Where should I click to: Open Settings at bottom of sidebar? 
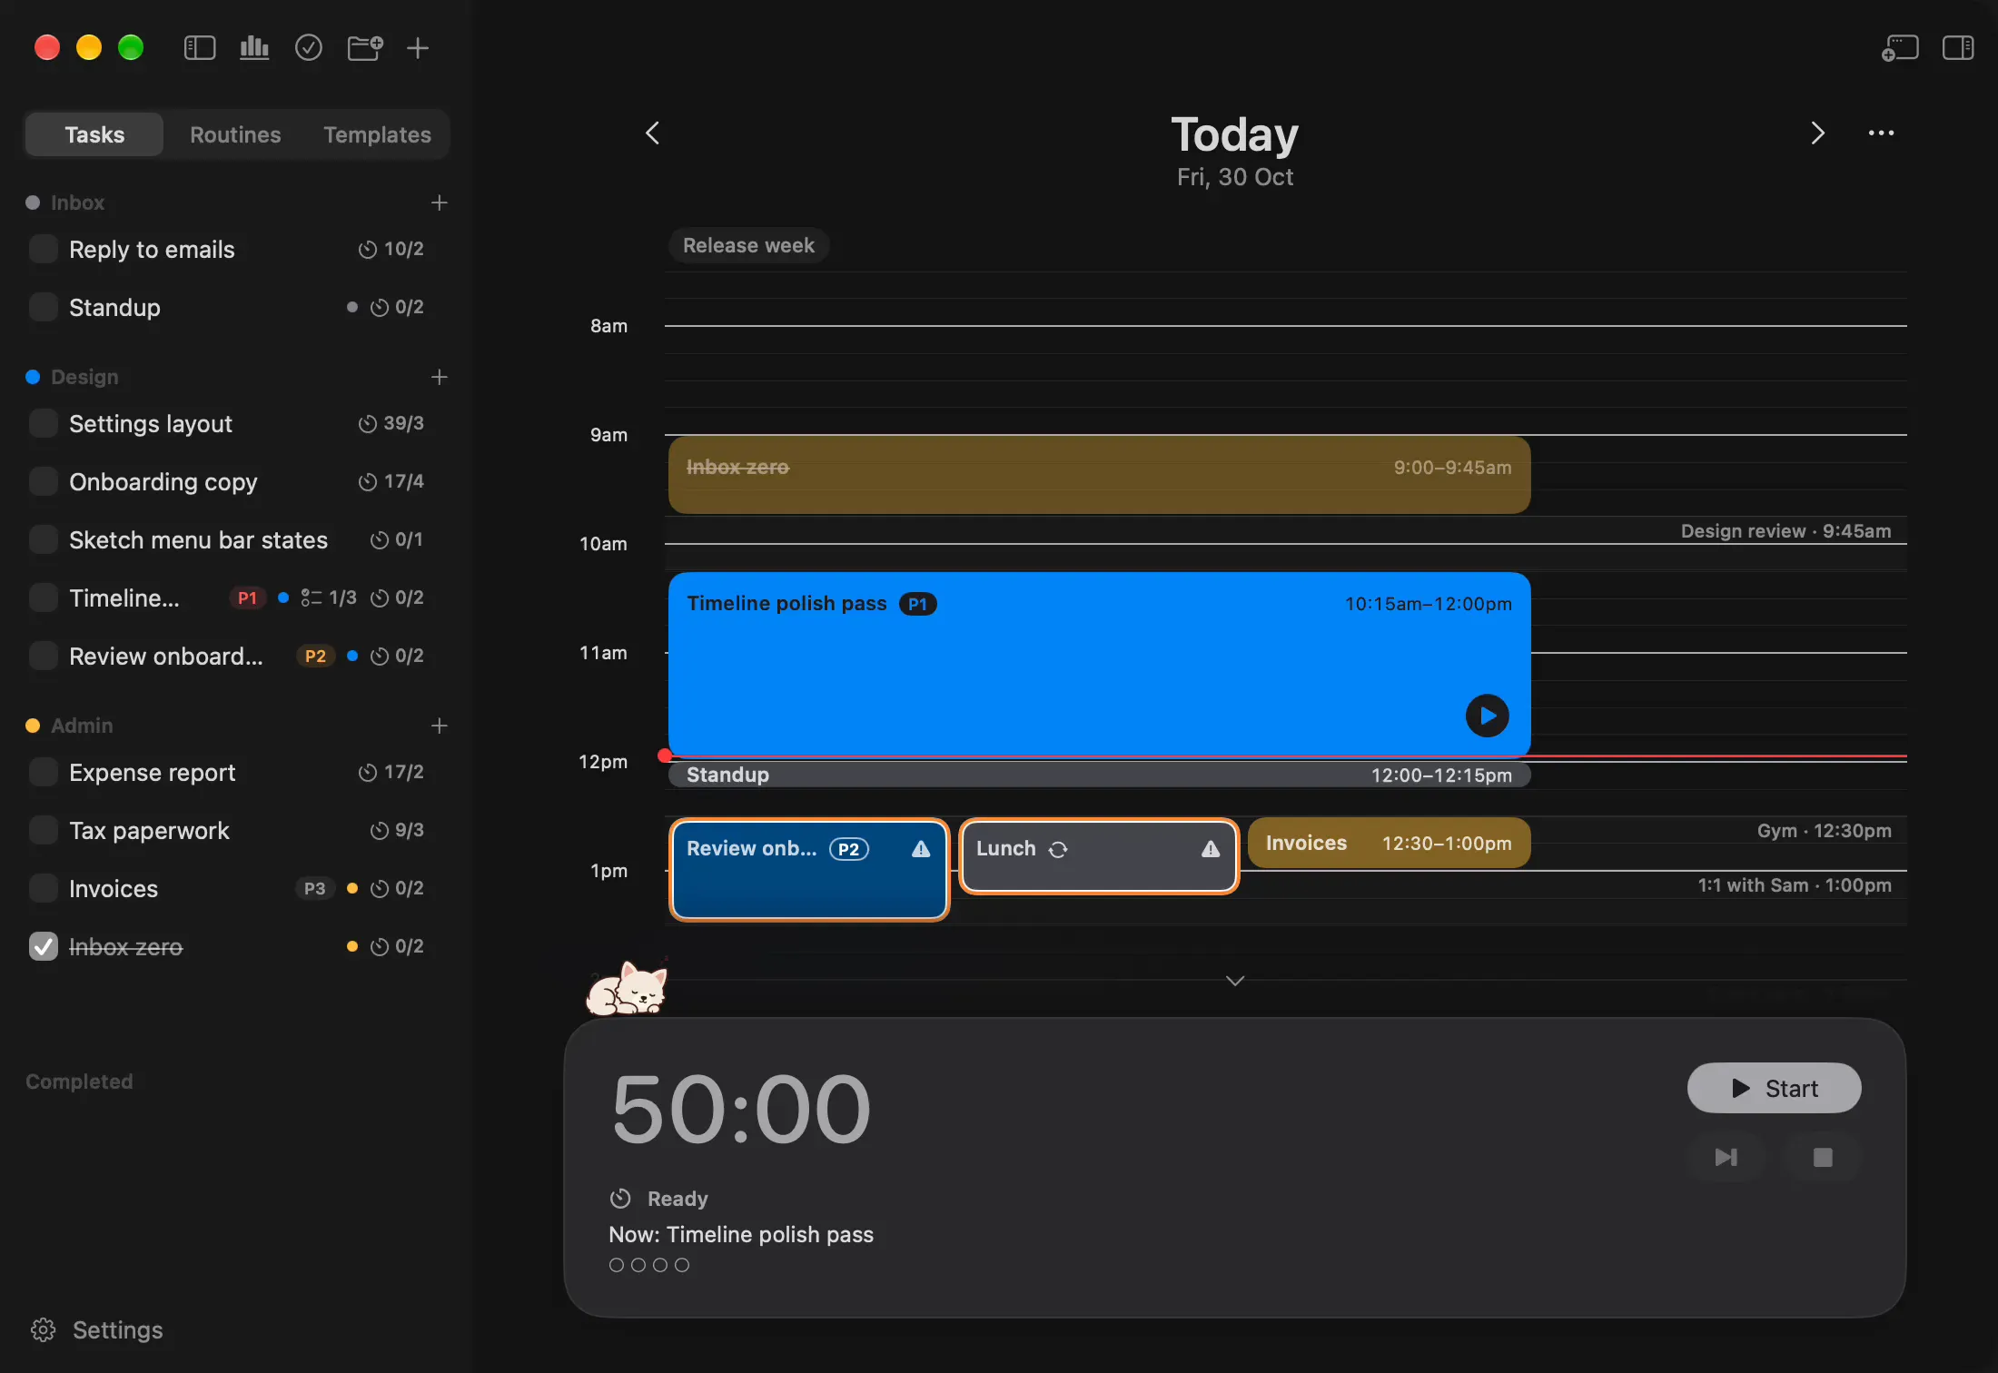(x=97, y=1330)
